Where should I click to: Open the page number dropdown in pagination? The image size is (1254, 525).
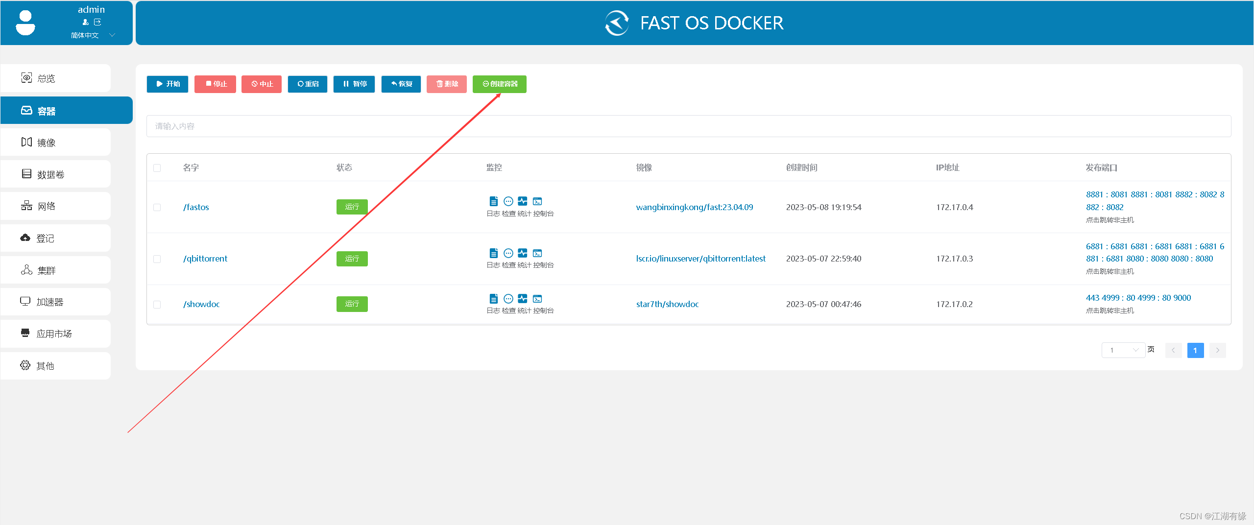point(1123,350)
